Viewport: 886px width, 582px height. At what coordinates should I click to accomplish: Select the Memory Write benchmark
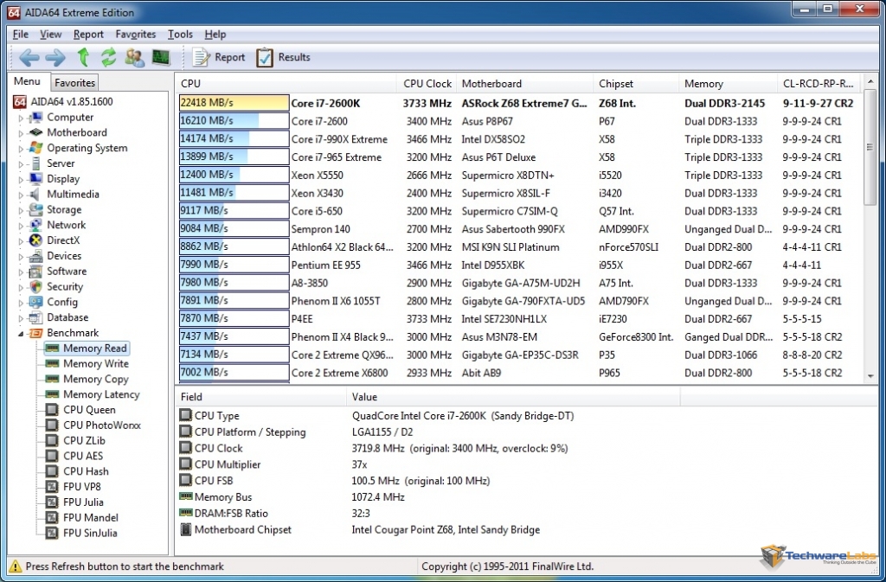95,363
